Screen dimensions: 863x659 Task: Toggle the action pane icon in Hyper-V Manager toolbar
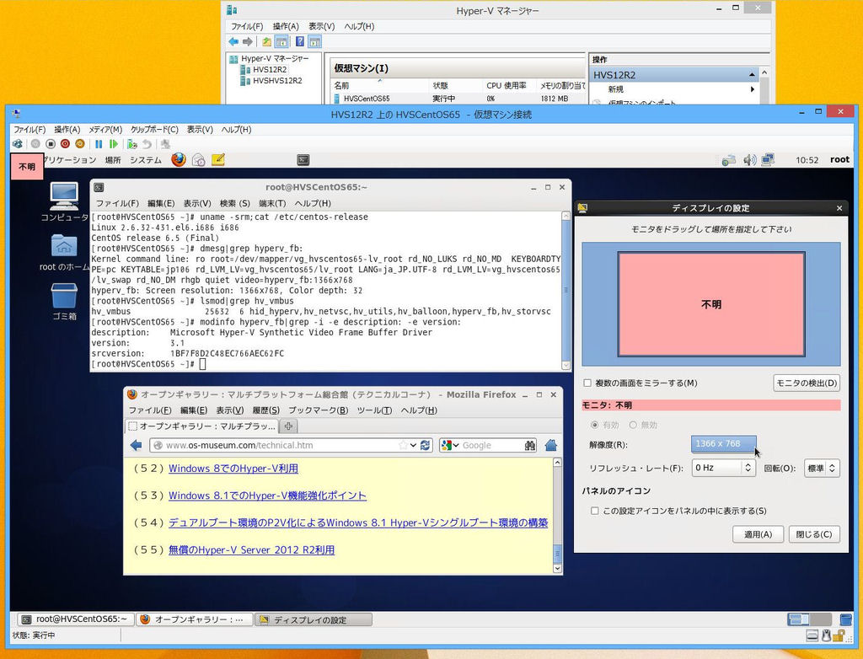[x=315, y=41]
